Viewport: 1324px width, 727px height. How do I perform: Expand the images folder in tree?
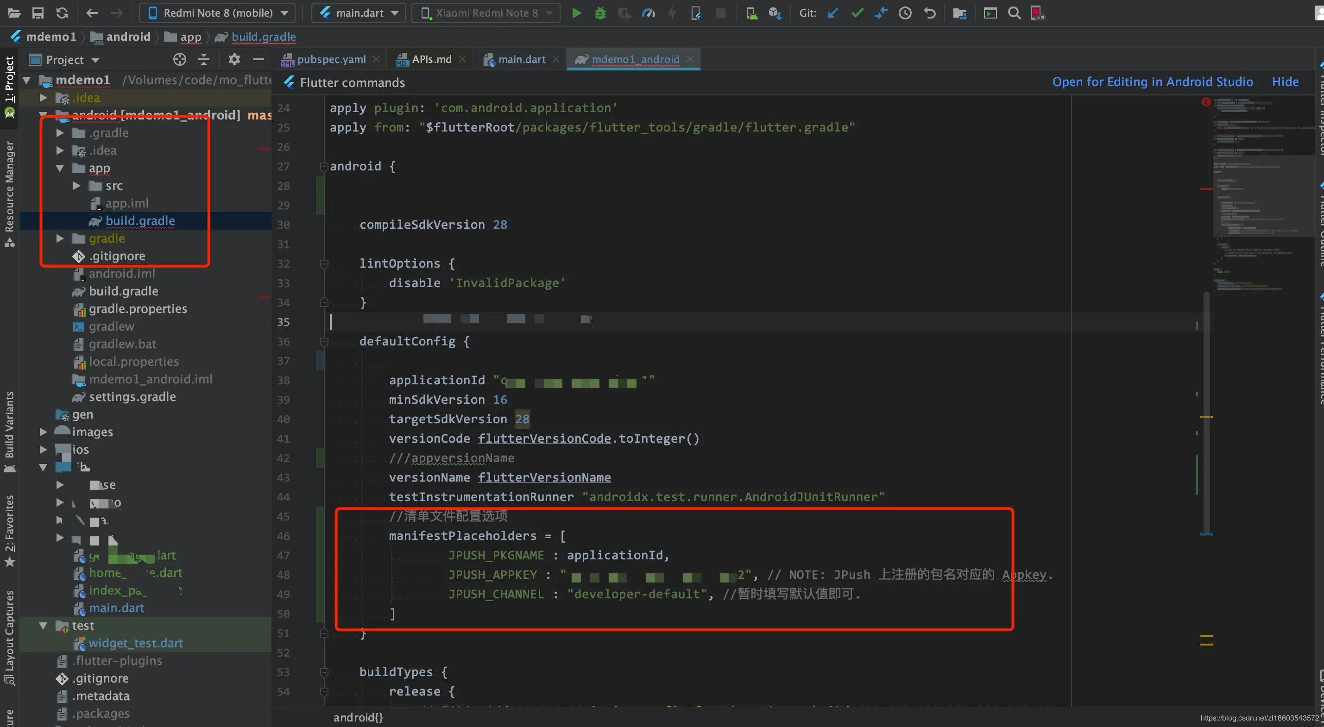point(44,432)
